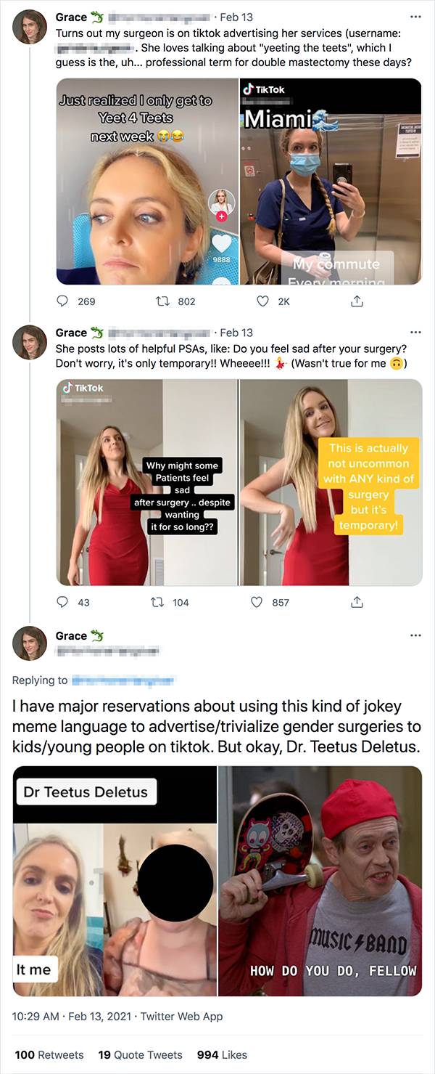Image resolution: width=435 pixels, height=1074 pixels.
Task: Reply to the first tweet with 269 replies
Action: pos(63,301)
